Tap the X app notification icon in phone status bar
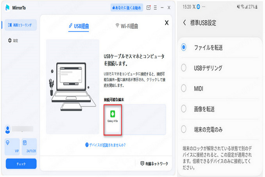The width and height of the screenshot is (265, 177). 194,7
